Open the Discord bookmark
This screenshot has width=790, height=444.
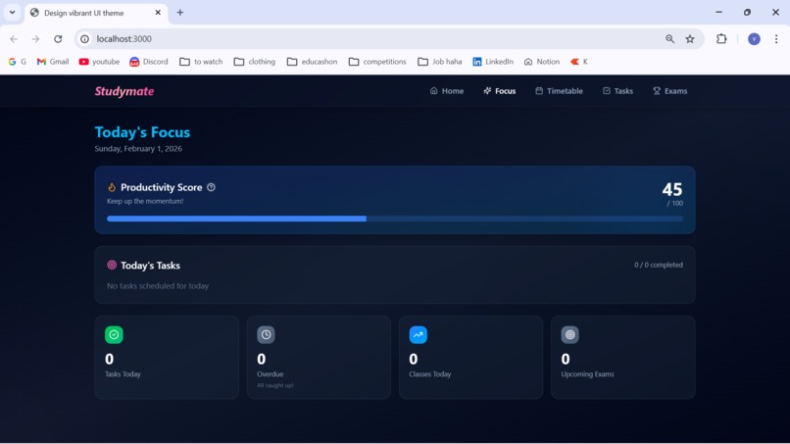tap(149, 62)
